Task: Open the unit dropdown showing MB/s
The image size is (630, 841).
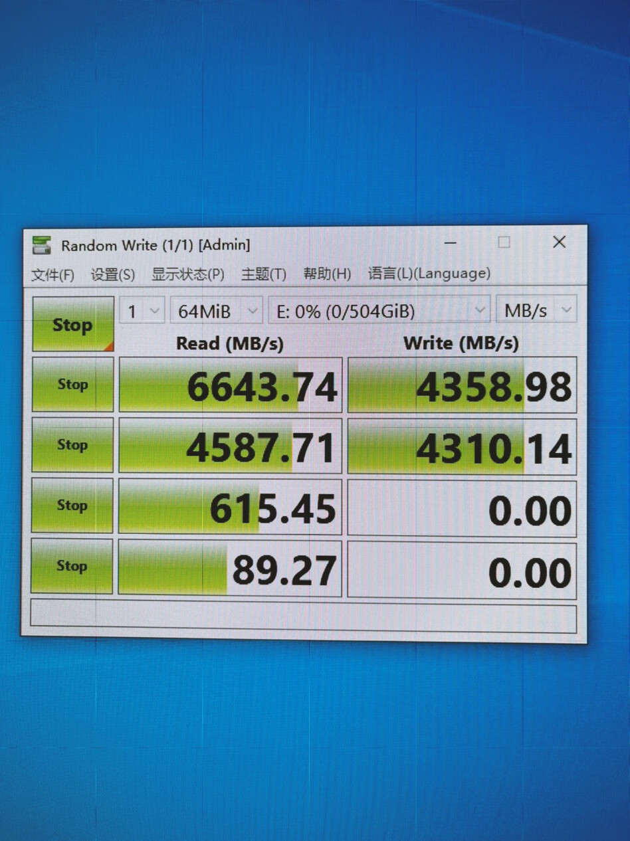Action: [x=536, y=310]
